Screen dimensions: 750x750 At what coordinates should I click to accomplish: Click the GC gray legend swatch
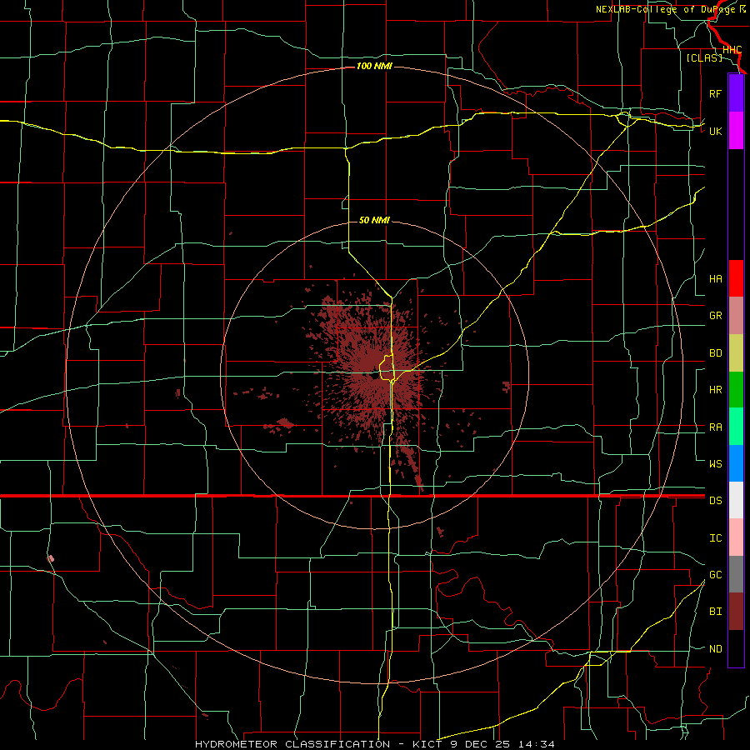coord(736,574)
